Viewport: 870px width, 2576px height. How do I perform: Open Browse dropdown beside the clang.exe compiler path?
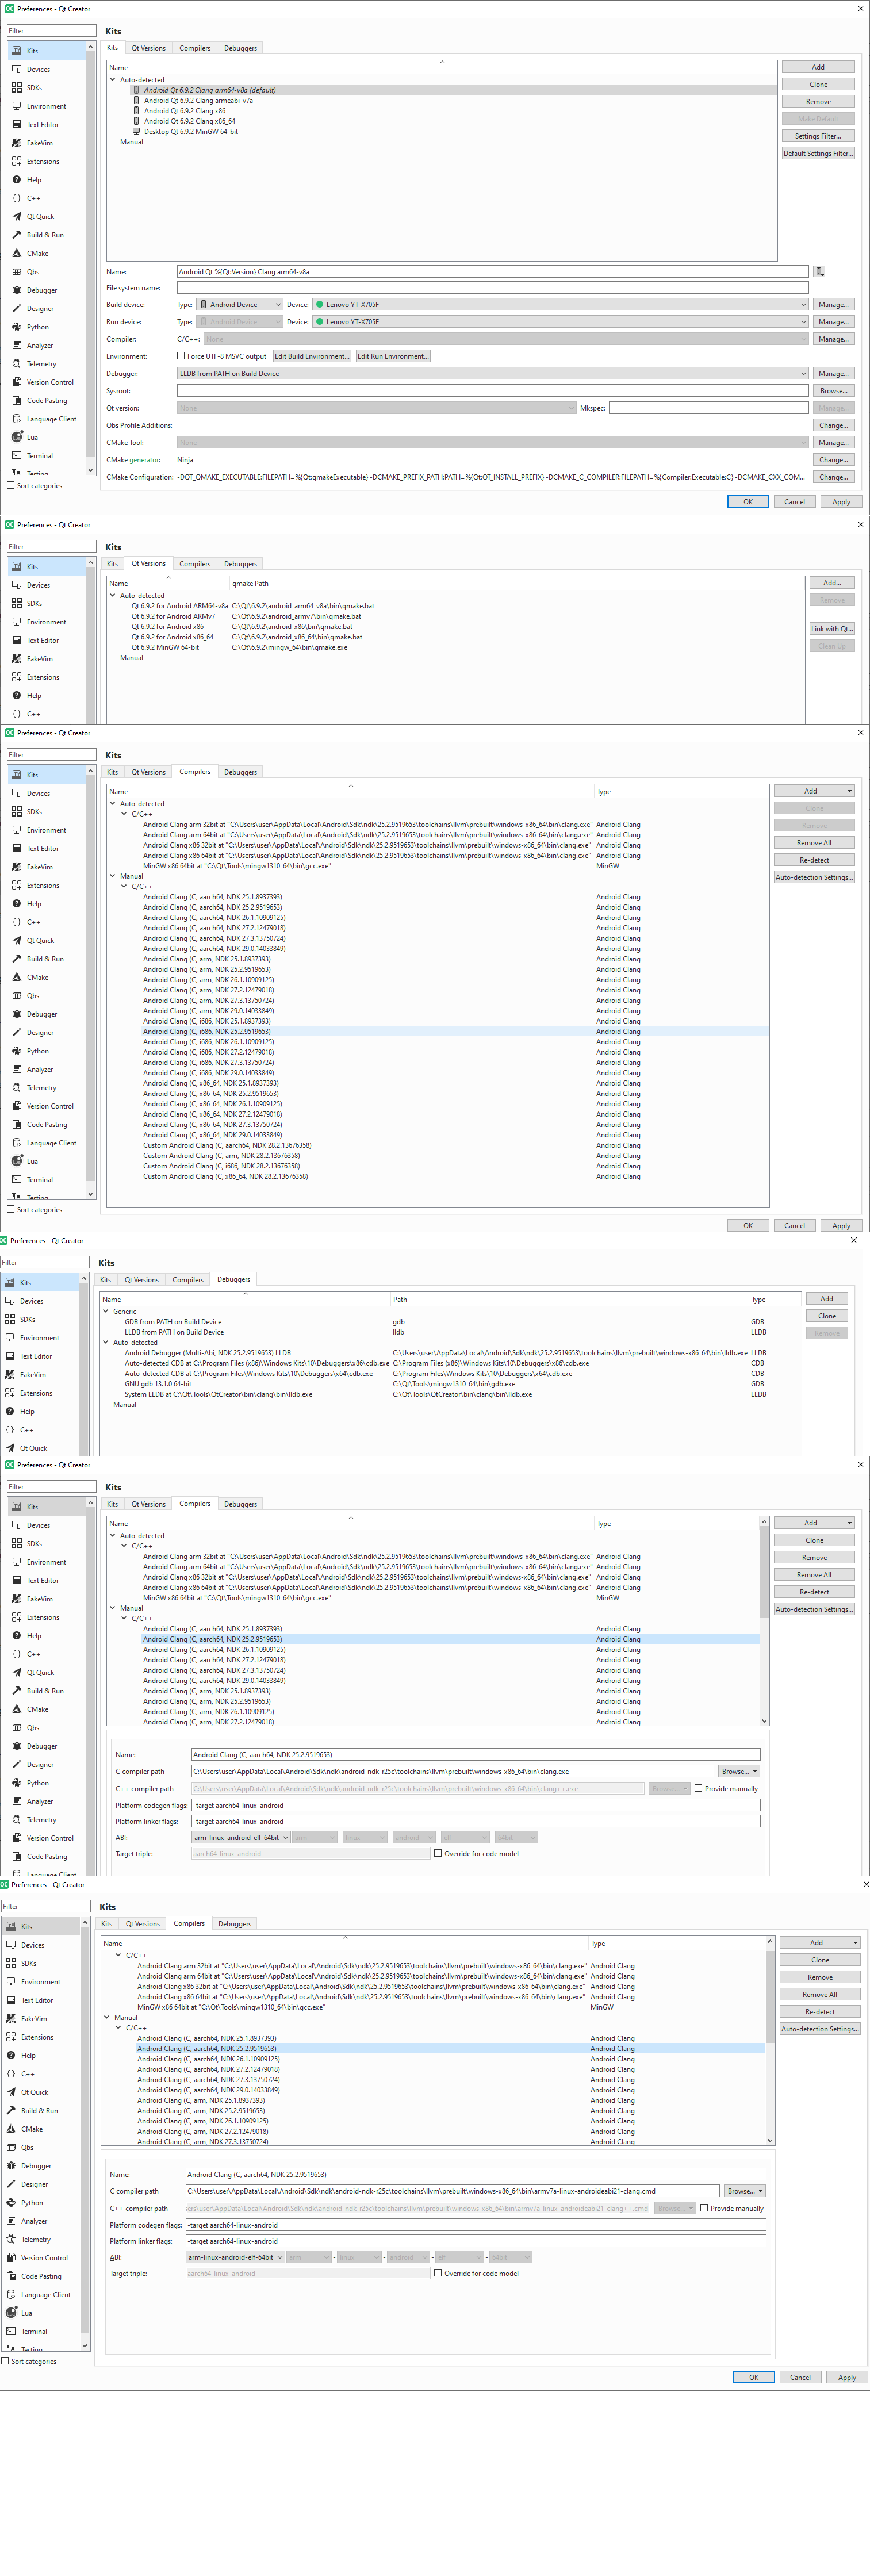coord(739,1771)
